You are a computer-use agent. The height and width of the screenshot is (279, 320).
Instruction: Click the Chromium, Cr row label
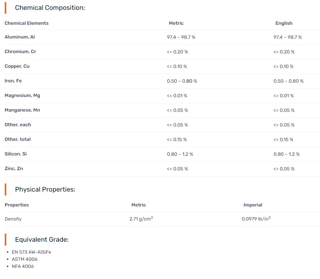coord(20,52)
